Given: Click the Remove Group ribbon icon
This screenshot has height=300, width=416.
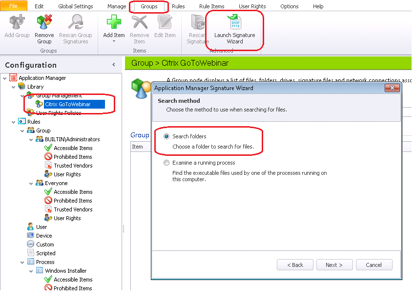Looking at the screenshot, I should (x=44, y=23).
